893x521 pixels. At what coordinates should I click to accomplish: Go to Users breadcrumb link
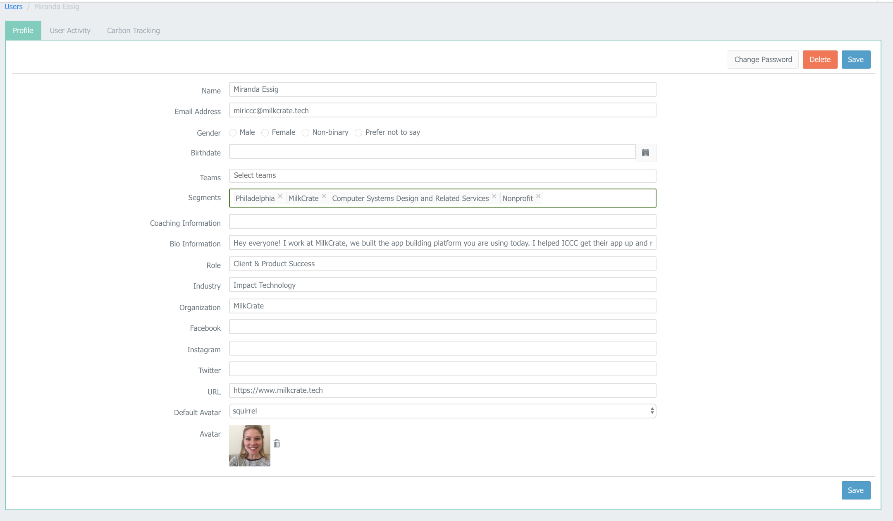pos(14,7)
